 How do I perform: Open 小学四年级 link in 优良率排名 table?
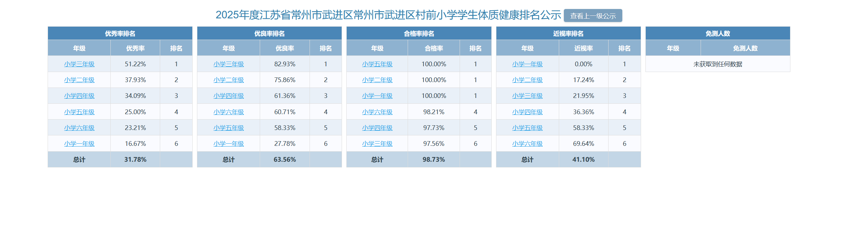(x=229, y=96)
